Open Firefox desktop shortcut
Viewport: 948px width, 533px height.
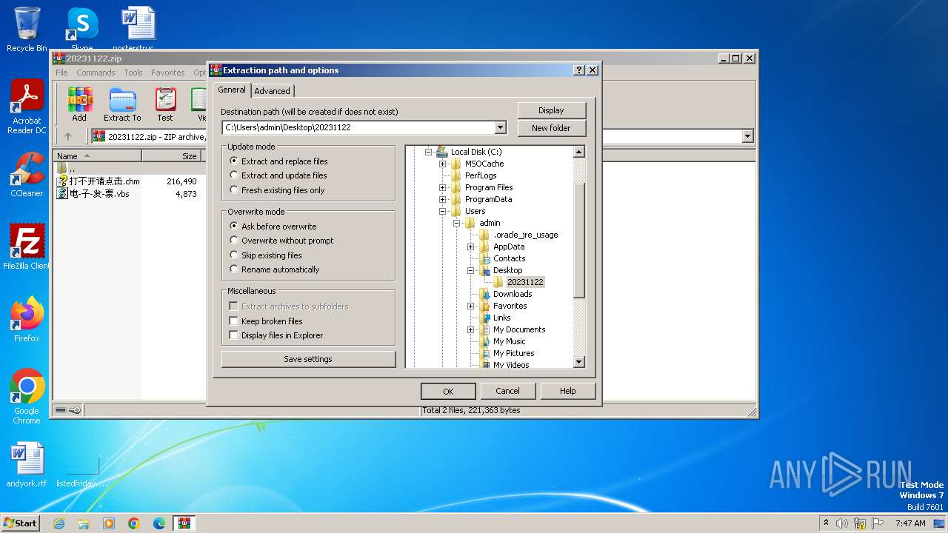tap(27, 319)
